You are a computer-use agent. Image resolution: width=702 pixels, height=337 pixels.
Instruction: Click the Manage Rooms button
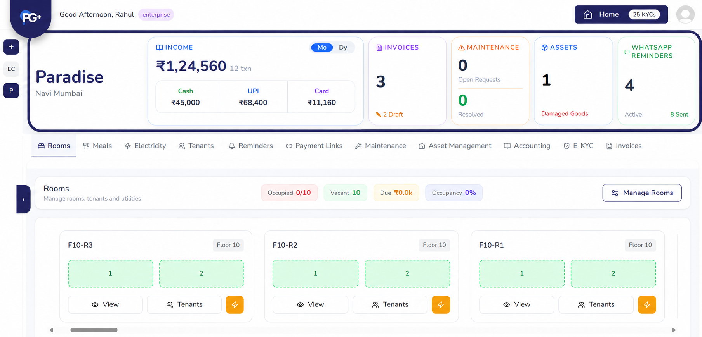click(642, 193)
